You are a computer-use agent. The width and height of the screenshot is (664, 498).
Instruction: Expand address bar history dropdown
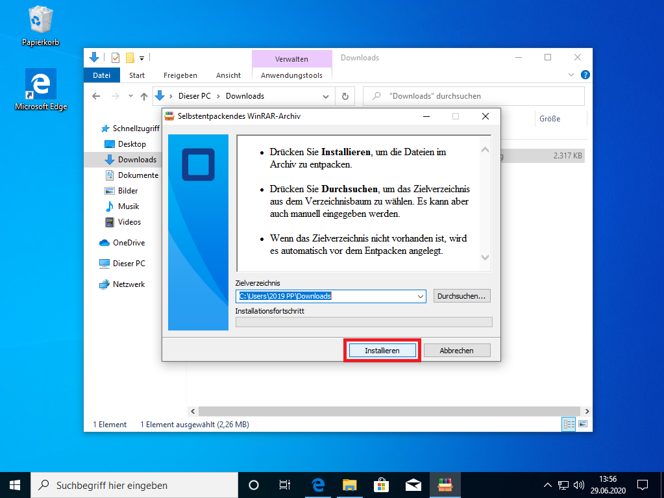click(x=326, y=96)
